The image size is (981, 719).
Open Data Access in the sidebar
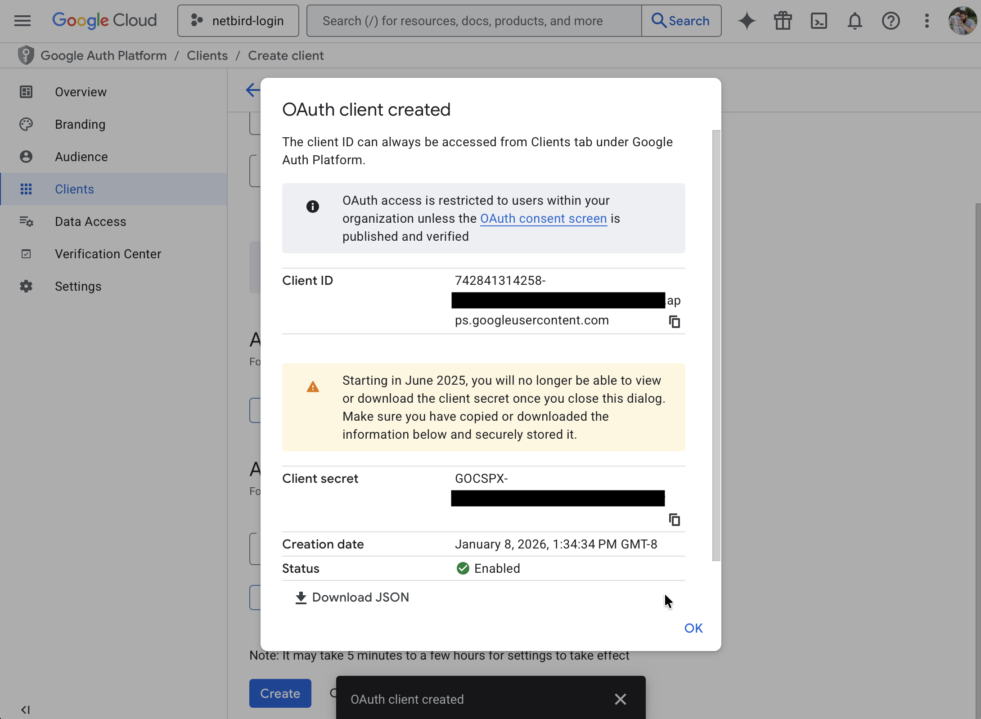(x=90, y=221)
